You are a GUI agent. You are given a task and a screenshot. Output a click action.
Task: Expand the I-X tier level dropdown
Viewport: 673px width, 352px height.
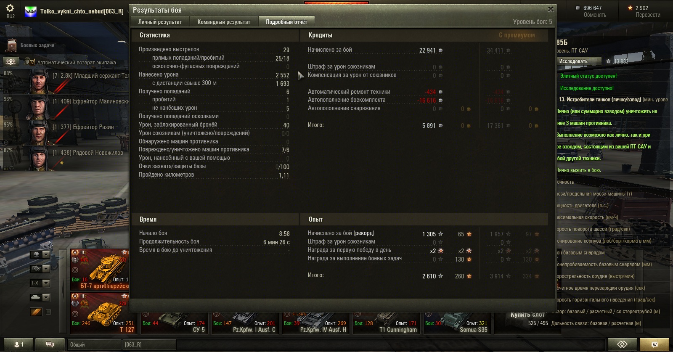pyautogui.click(x=40, y=283)
